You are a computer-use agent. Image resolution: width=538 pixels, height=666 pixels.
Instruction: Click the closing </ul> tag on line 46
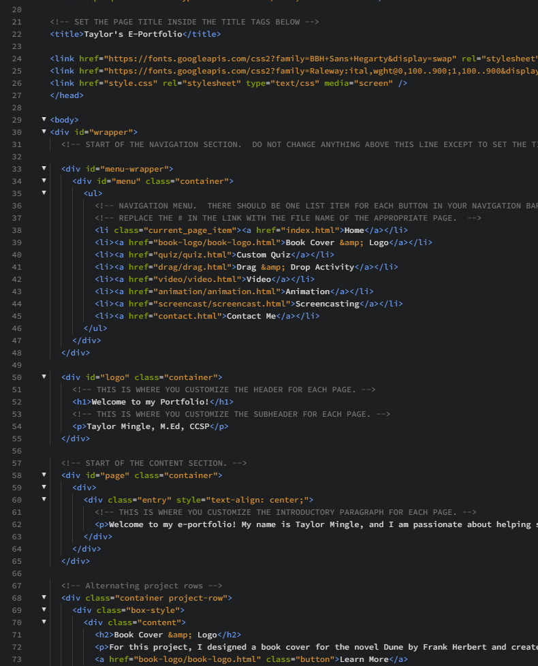coord(95,328)
